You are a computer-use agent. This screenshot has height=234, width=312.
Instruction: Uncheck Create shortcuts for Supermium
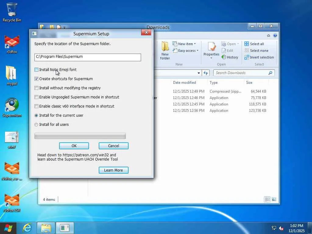tap(36, 79)
